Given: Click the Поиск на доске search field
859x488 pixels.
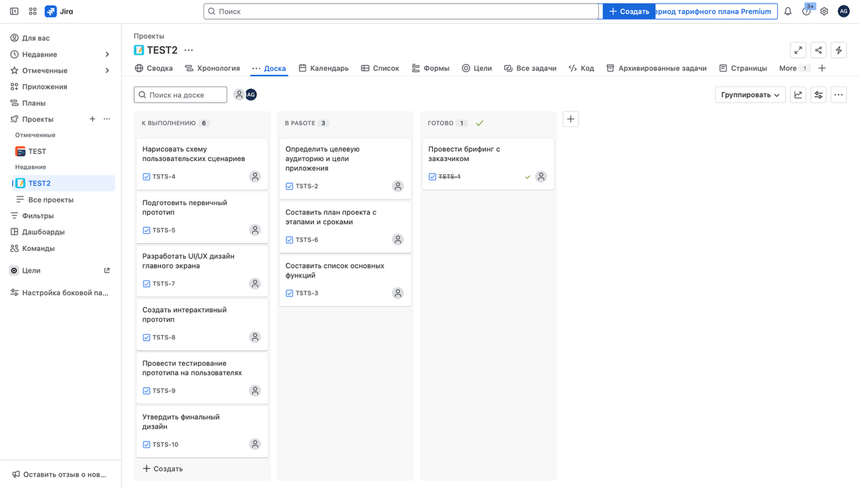Looking at the screenshot, I should 180,95.
